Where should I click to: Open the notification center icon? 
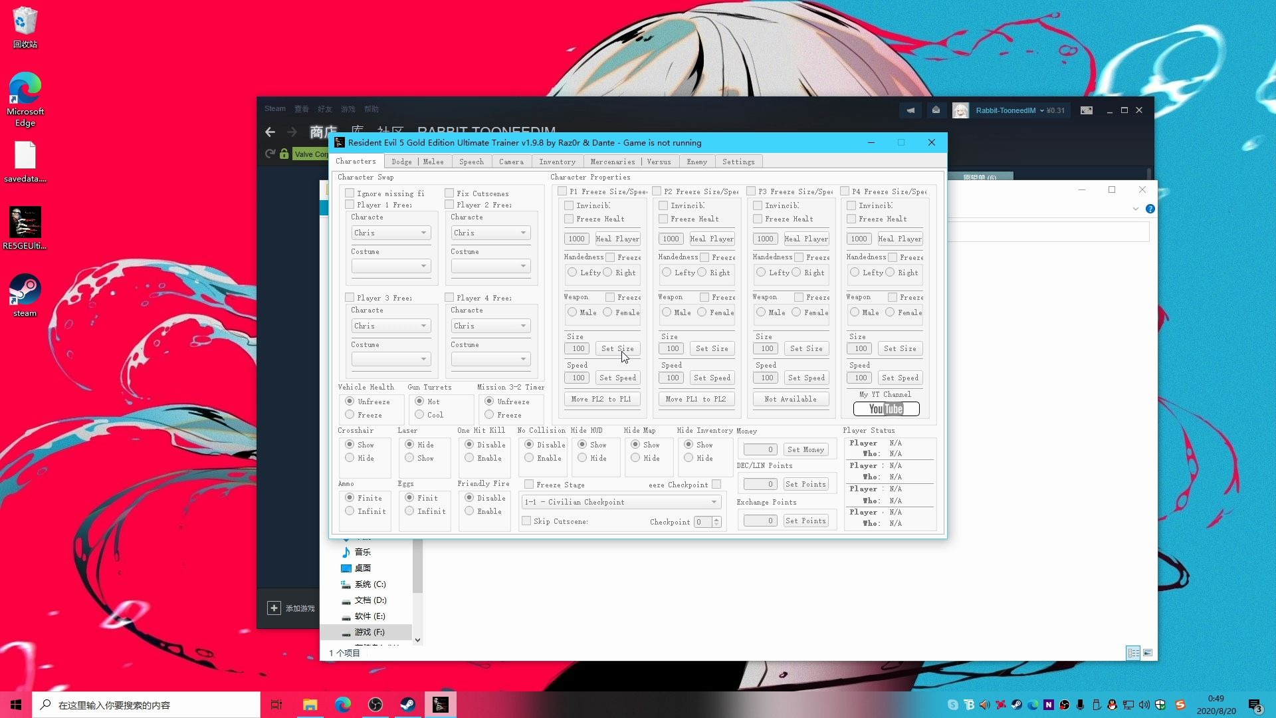pyautogui.click(x=1255, y=705)
